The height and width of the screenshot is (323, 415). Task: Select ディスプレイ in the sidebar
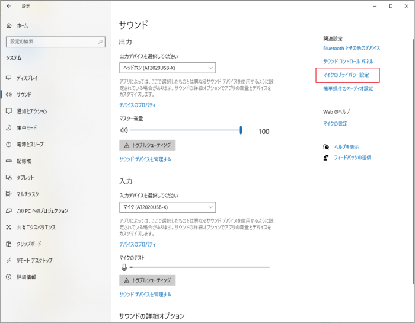pyautogui.click(x=27, y=78)
